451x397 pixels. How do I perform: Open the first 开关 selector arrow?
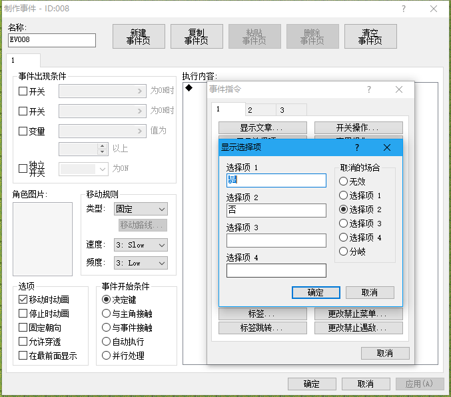[140, 91]
